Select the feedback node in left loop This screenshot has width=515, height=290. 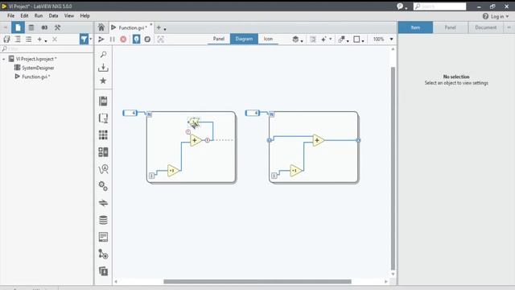click(194, 122)
